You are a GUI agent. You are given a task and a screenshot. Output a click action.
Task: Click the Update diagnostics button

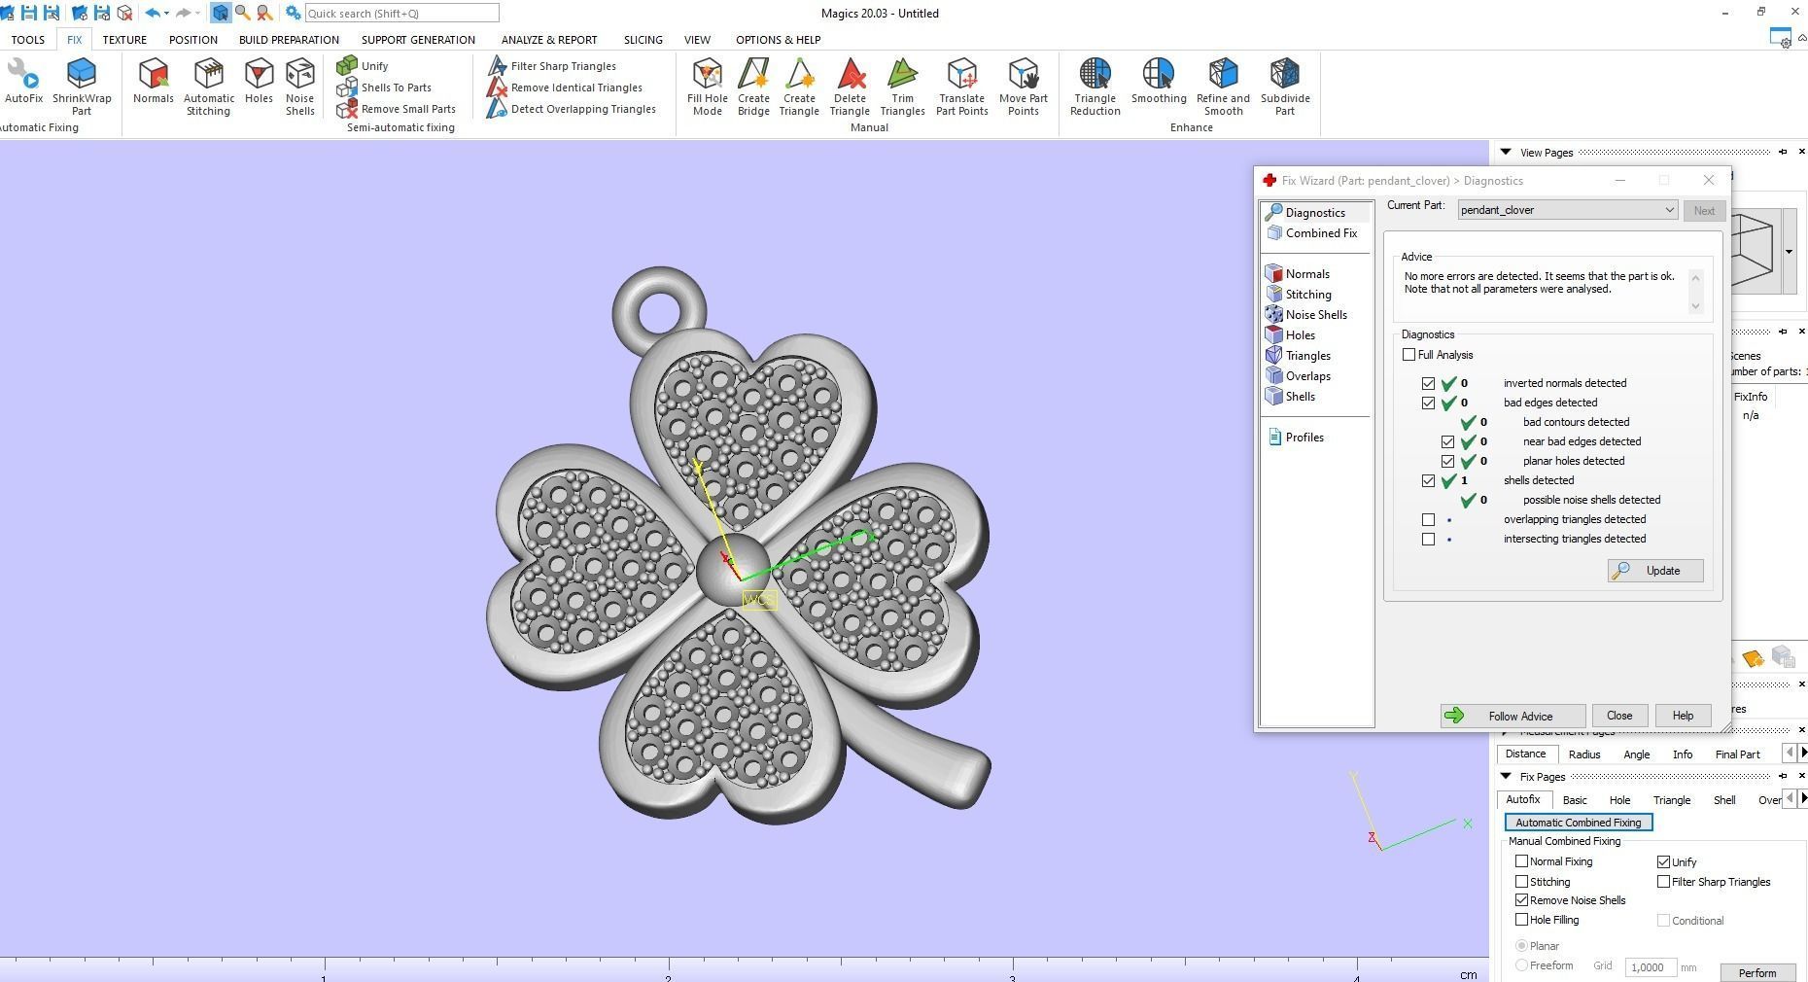point(1655,571)
